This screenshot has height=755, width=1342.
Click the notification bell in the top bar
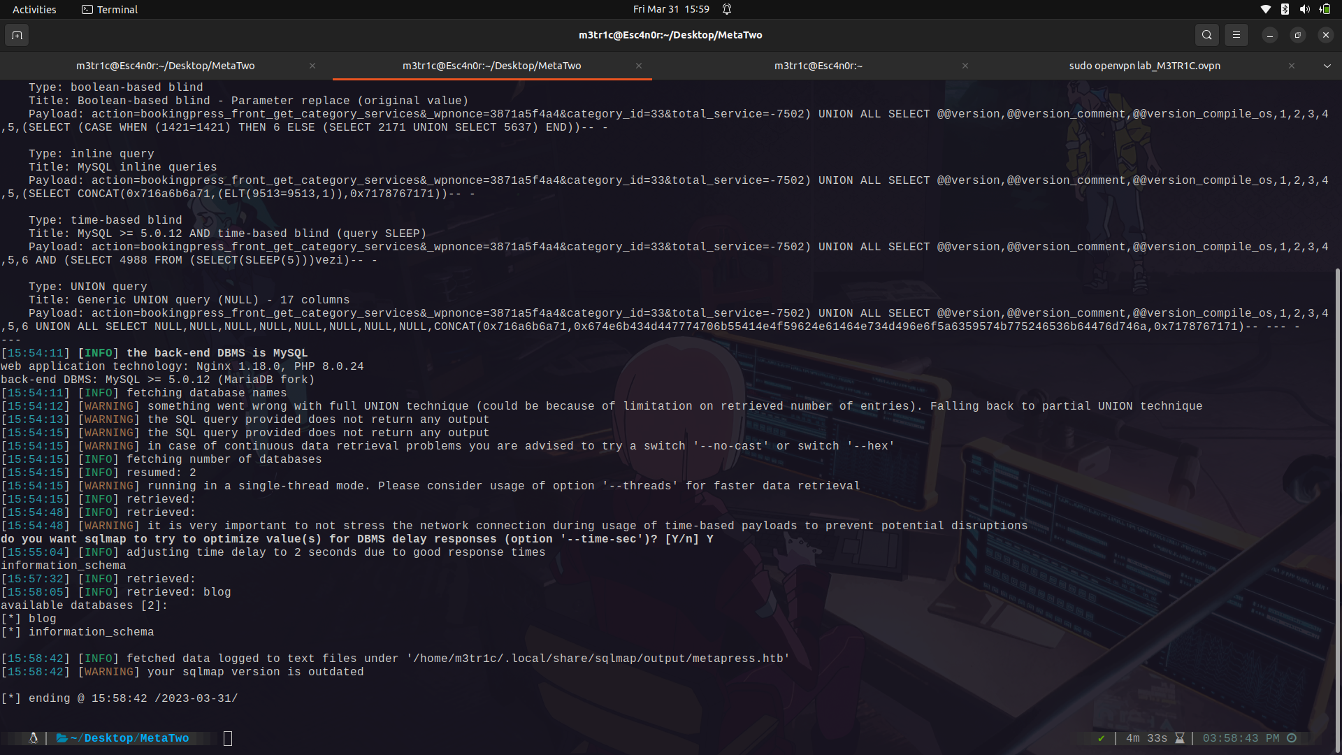[x=726, y=9]
